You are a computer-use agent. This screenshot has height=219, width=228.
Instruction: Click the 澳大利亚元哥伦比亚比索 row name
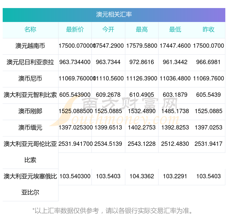click(30, 152)
